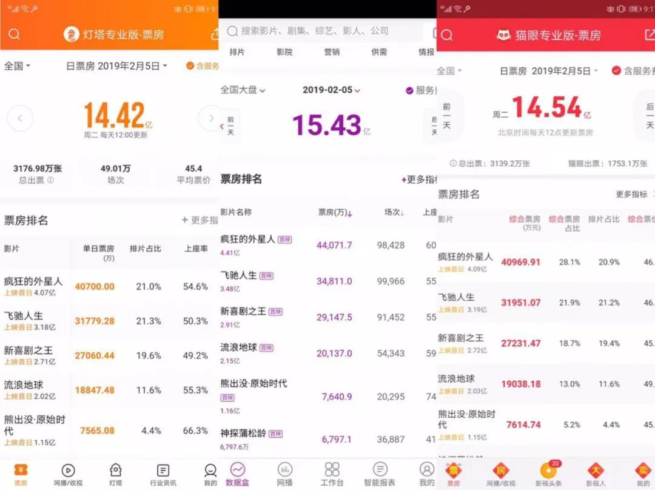Viewport: 655px width, 490px height.
Task: Open 熊出没·原始时代 in 灯塔 ranking
Action: (109, 430)
